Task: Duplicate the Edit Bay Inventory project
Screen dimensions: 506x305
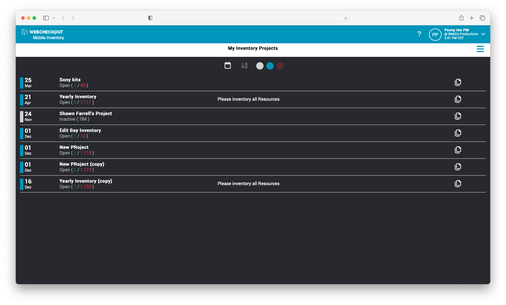Action: (458, 133)
